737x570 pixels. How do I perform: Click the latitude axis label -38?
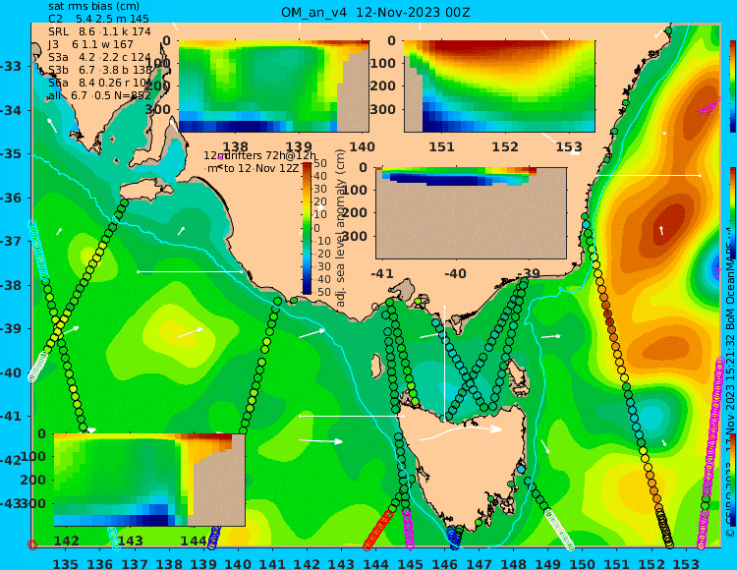(x=11, y=285)
